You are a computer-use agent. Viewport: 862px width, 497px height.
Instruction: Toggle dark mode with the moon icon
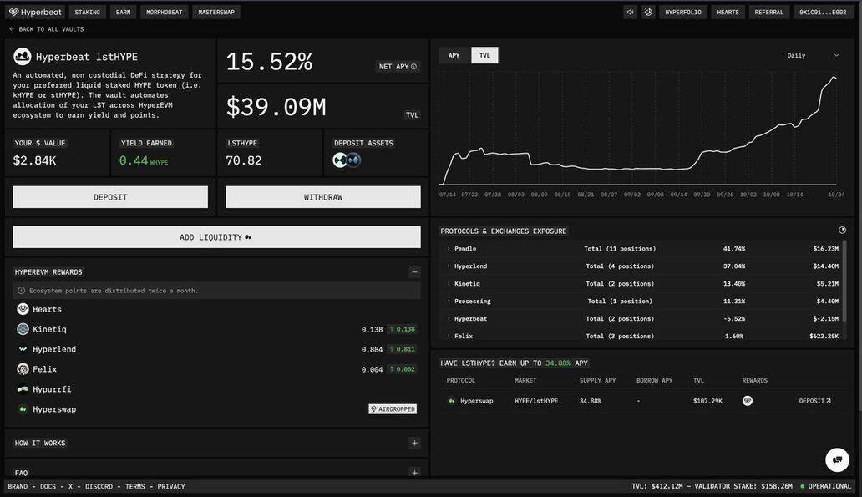[647, 13]
